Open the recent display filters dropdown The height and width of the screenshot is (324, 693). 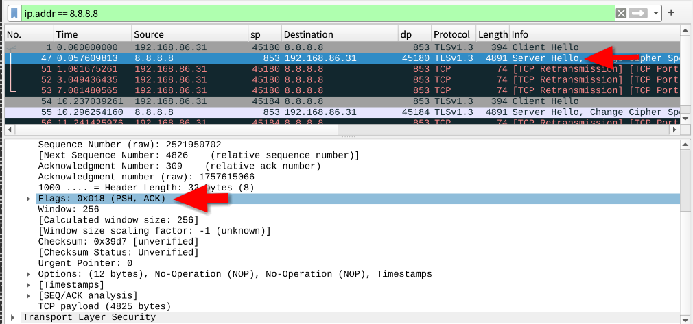(656, 13)
